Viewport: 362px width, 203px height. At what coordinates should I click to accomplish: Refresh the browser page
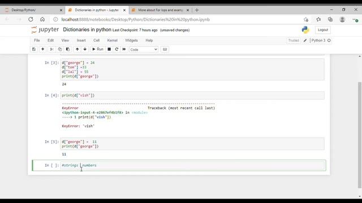pyautogui.click(x=31, y=20)
